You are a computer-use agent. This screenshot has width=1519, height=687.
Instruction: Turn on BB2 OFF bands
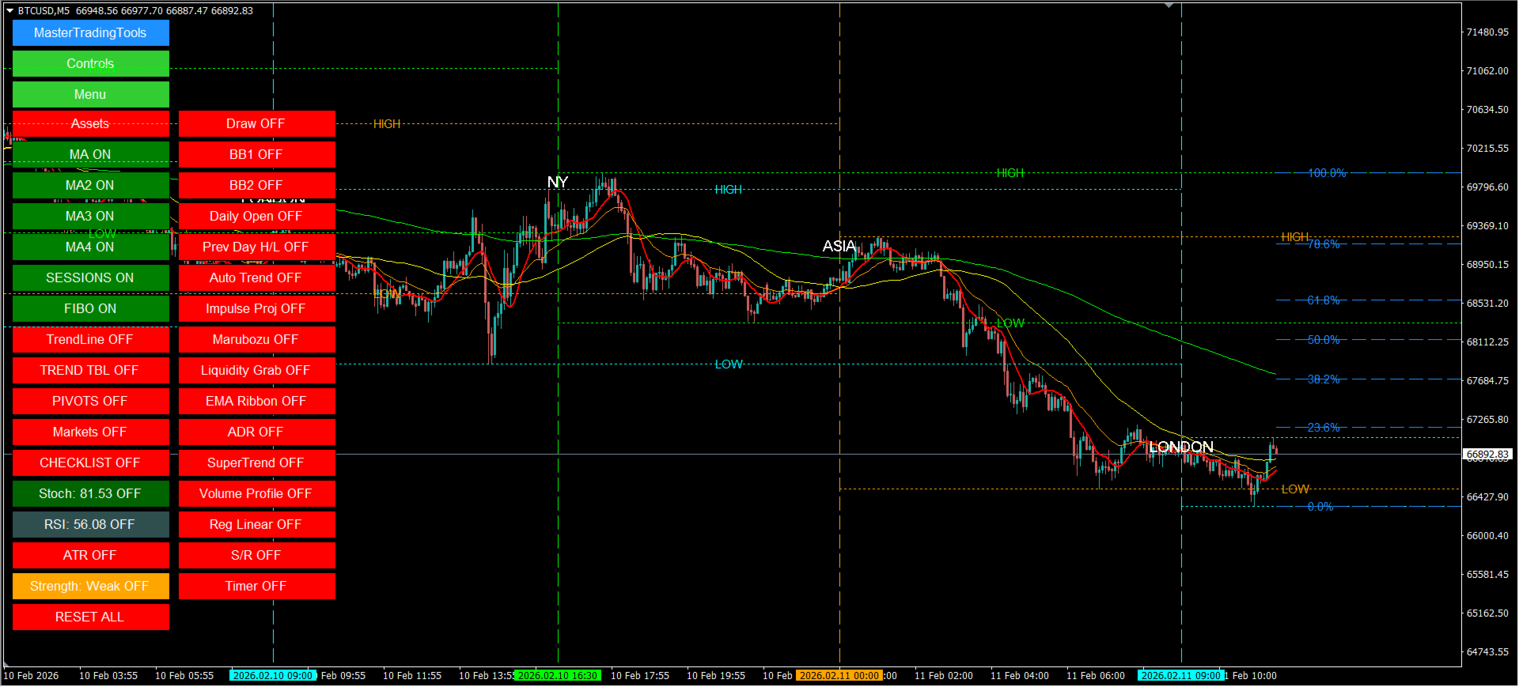click(257, 186)
